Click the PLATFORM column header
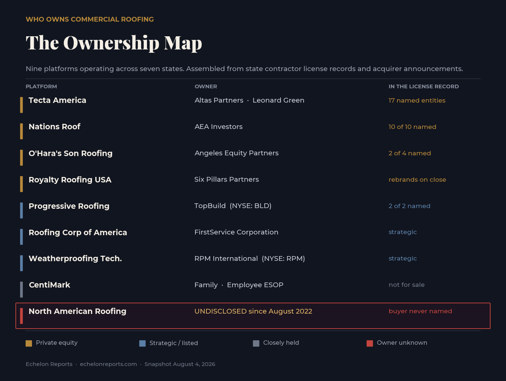The image size is (506, 381). point(41,86)
